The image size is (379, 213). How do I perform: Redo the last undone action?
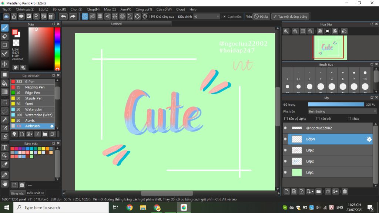tap(73, 16)
